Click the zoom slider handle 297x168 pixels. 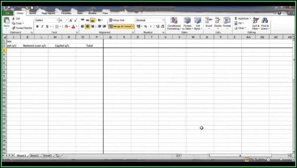click(x=281, y=160)
